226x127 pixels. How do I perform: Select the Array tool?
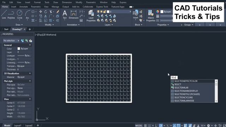[x=50, y=20]
